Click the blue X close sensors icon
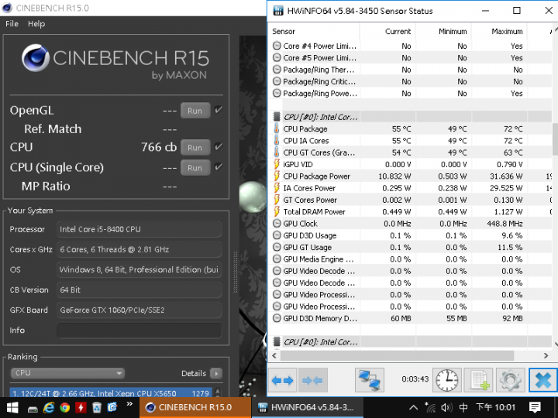The image size is (558, 418). point(543,380)
